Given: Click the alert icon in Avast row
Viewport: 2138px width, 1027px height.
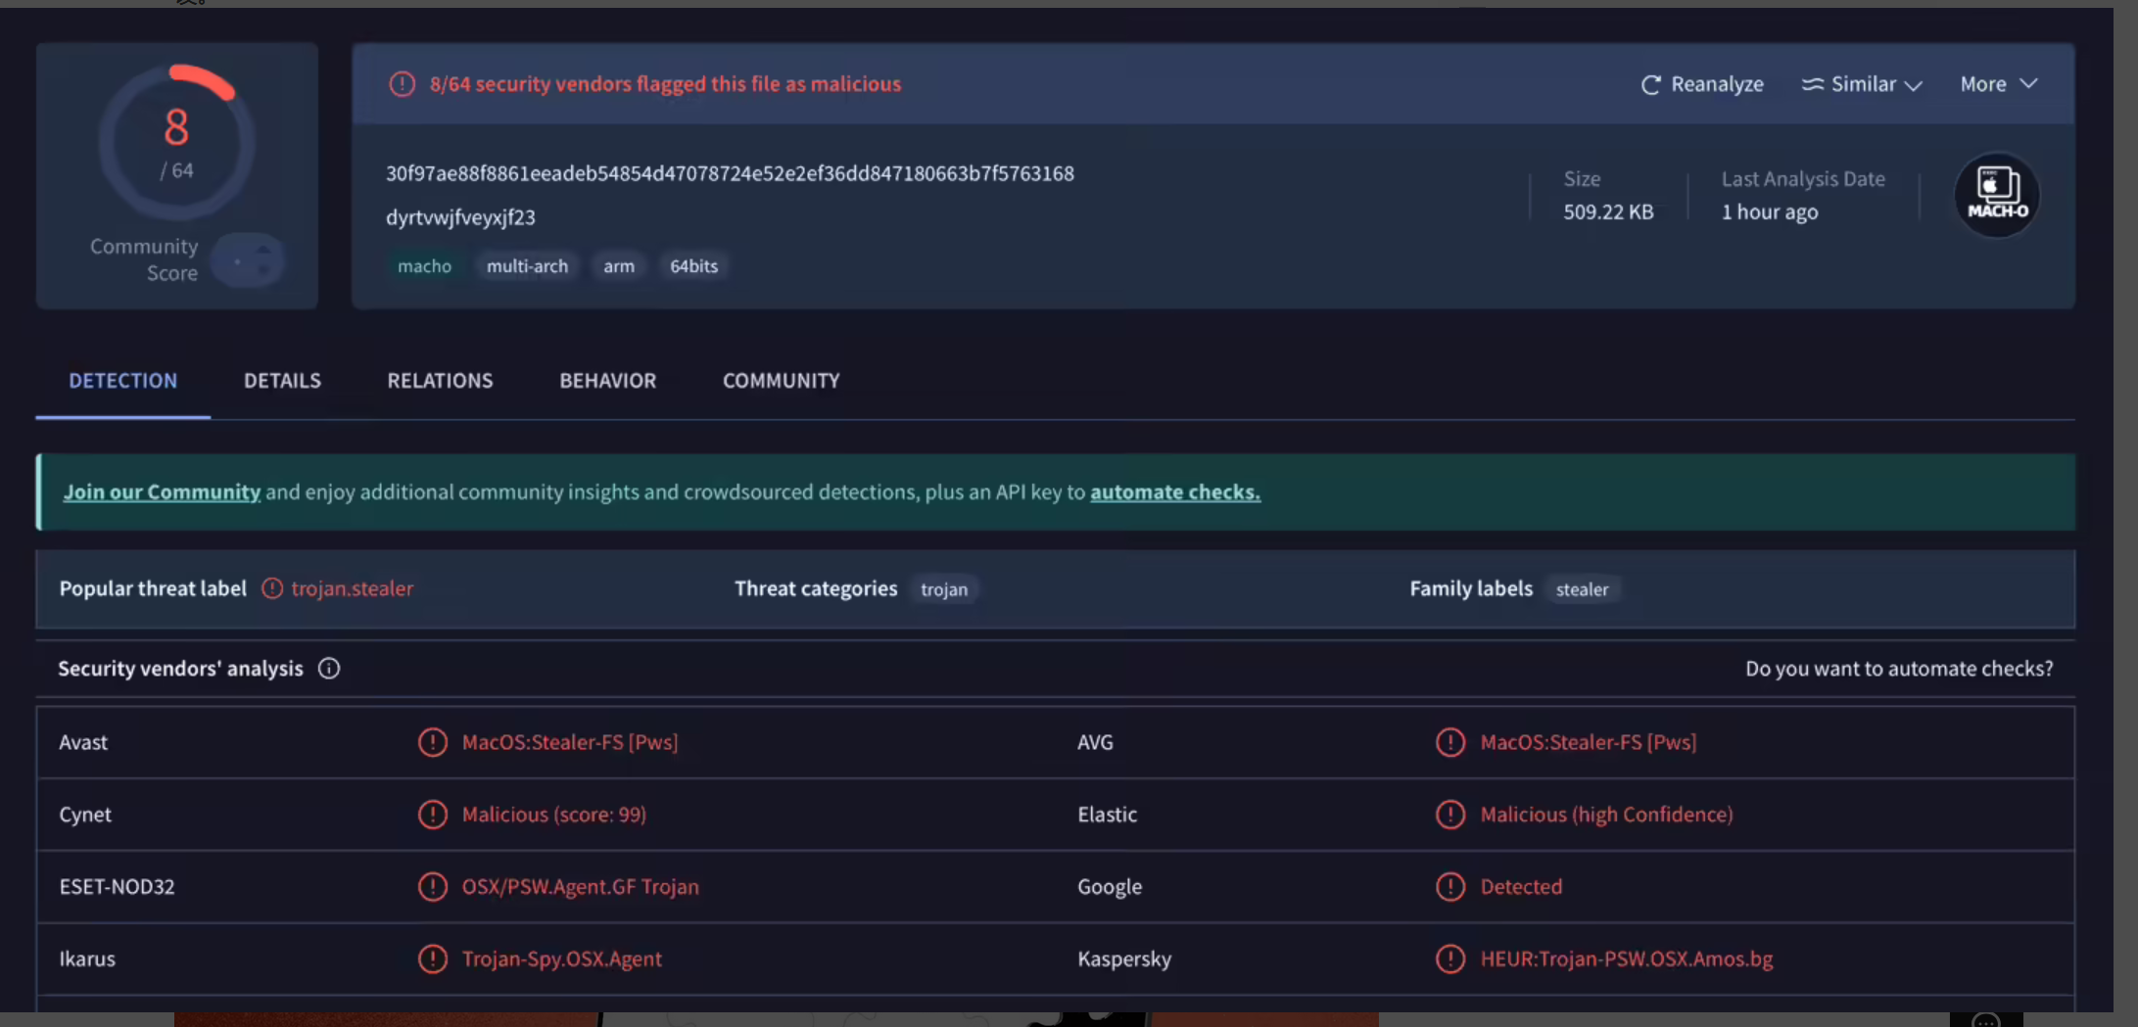Looking at the screenshot, I should 432,742.
